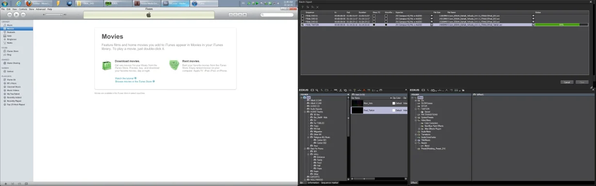
Task: Click the green Download movies bag icon
Action: [x=107, y=65]
